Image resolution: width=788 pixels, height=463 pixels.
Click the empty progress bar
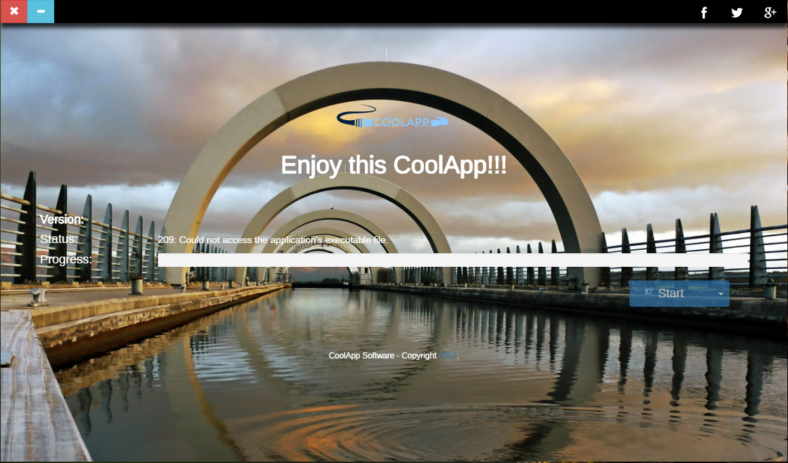(x=452, y=260)
